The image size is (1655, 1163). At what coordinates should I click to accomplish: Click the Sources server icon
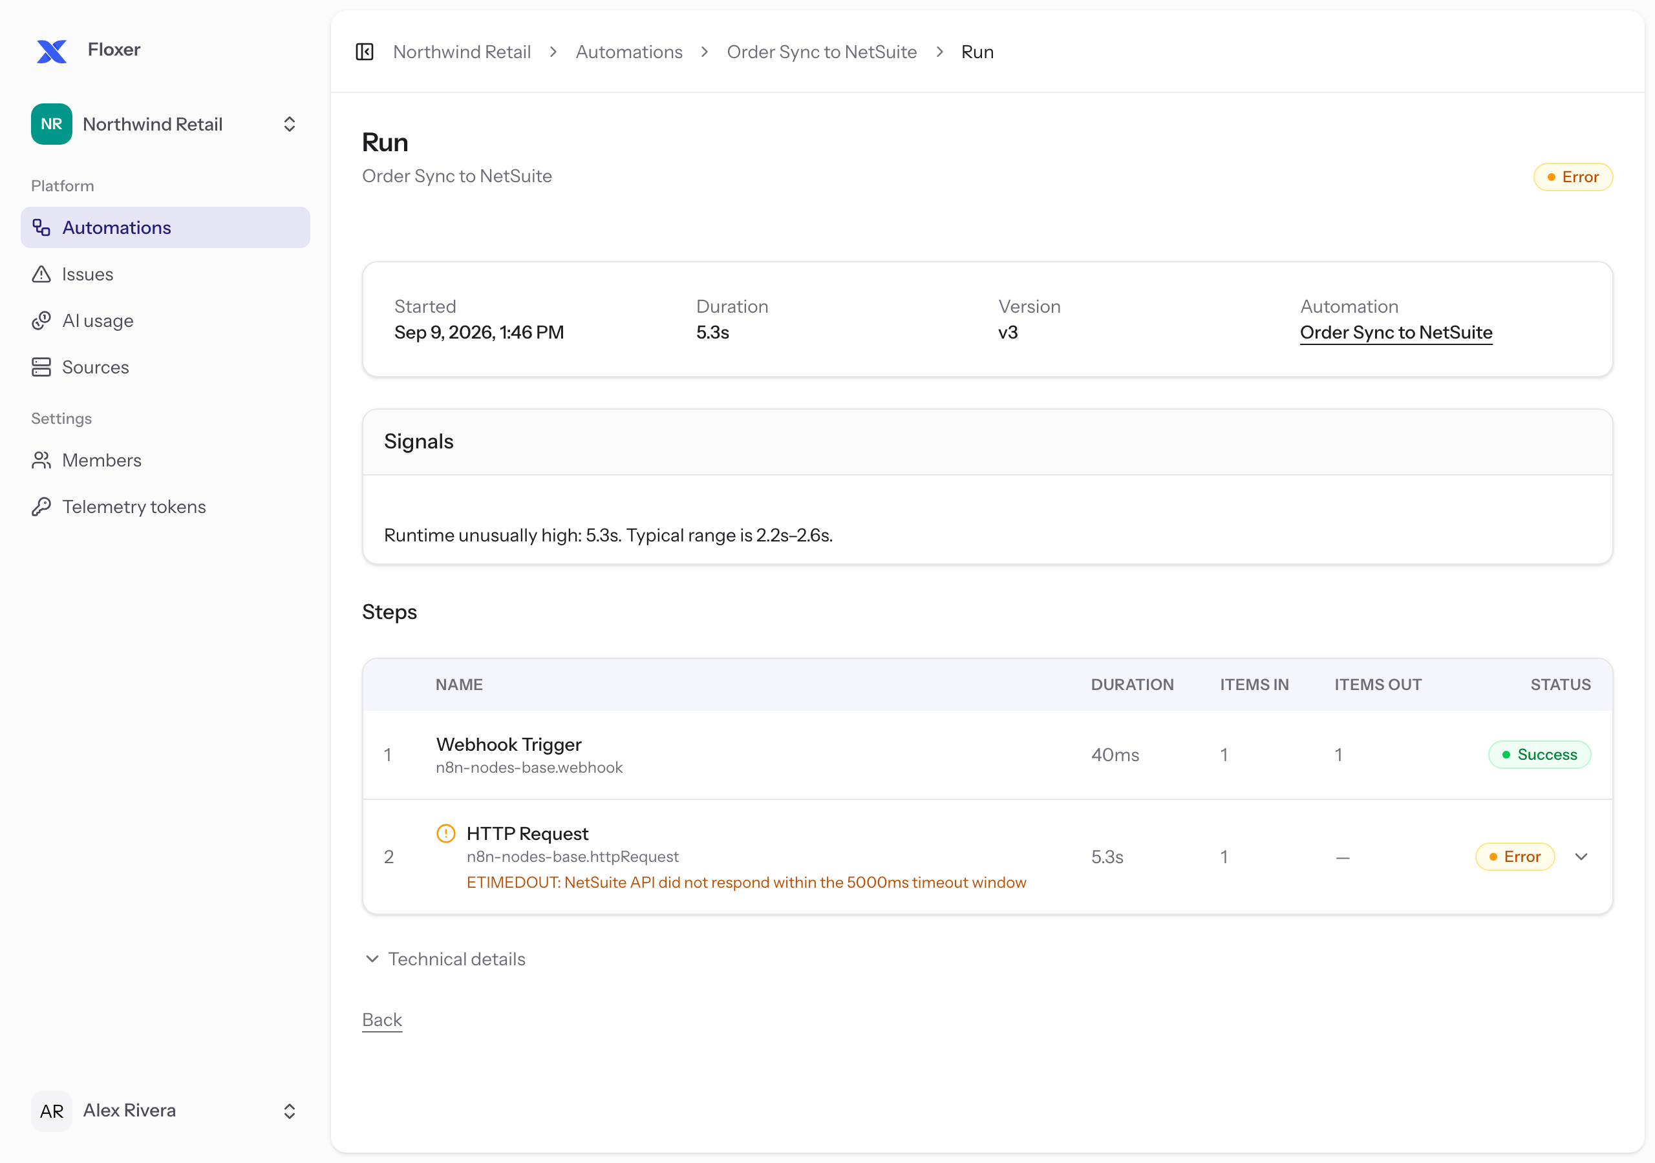[41, 367]
